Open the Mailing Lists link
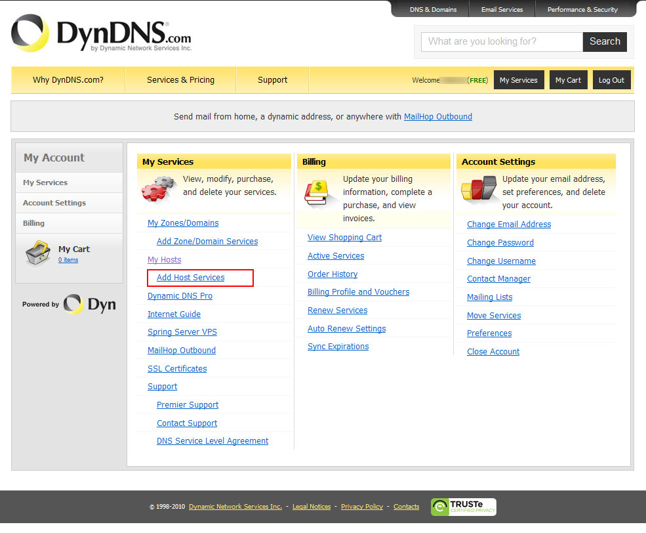Viewport: 646px width, 533px height. tap(489, 297)
